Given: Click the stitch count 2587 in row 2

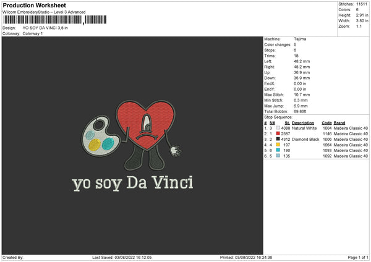Looking at the screenshot, I should tap(286, 134).
